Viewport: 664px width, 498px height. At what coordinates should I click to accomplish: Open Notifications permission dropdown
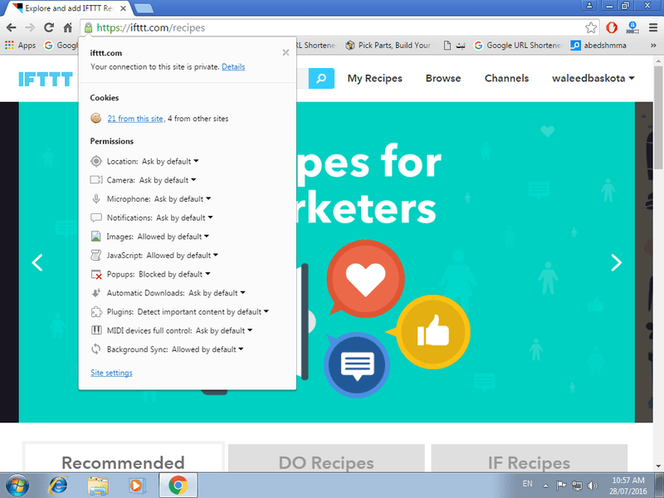click(184, 217)
